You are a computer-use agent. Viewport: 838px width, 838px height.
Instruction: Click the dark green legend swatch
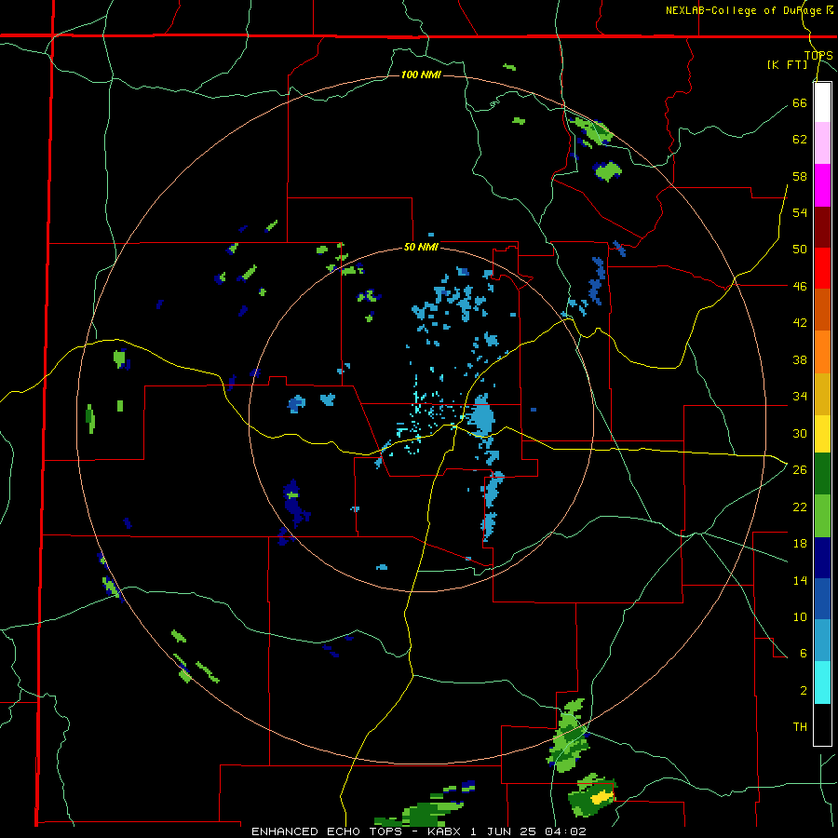822,474
